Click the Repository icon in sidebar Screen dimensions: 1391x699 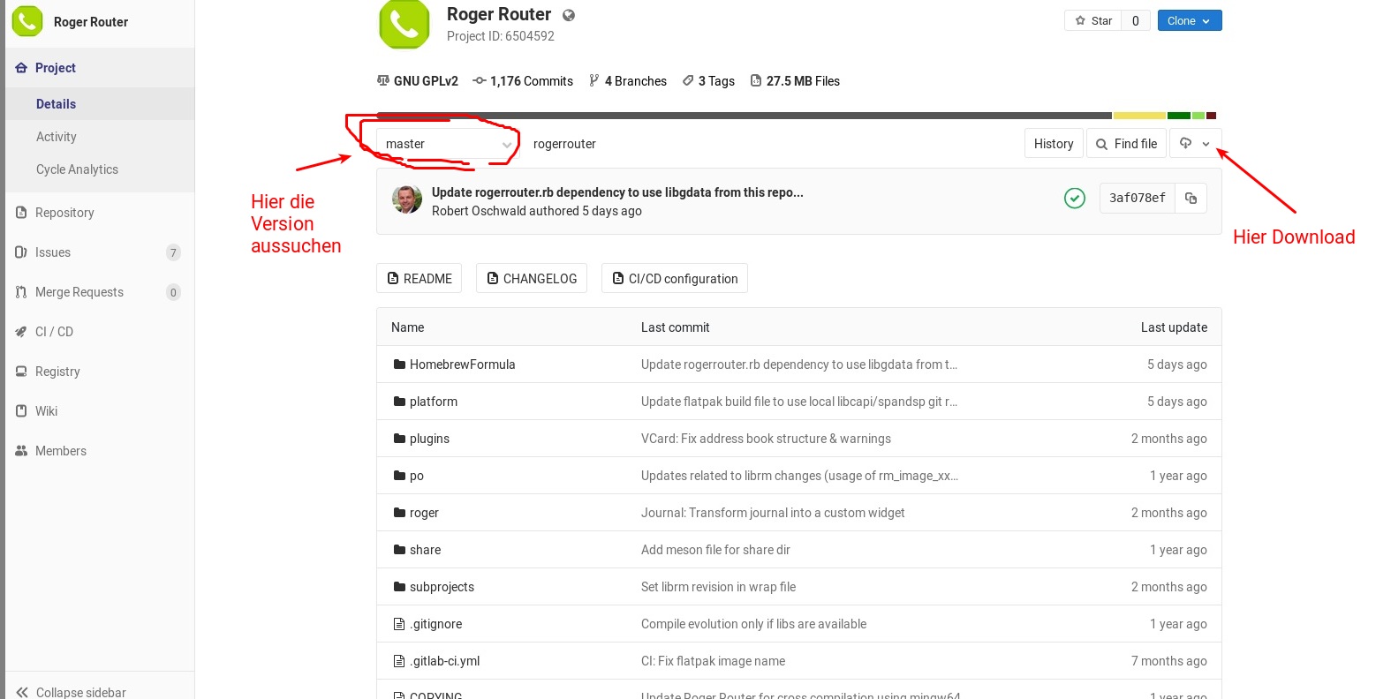coord(21,213)
